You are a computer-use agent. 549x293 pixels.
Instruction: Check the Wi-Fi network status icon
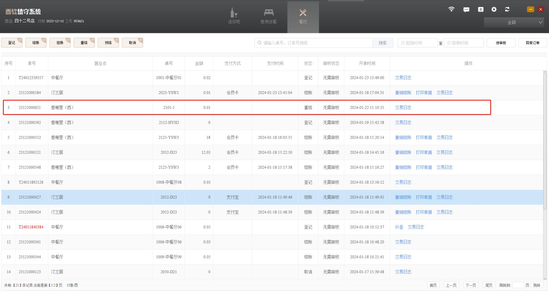pyautogui.click(x=451, y=9)
